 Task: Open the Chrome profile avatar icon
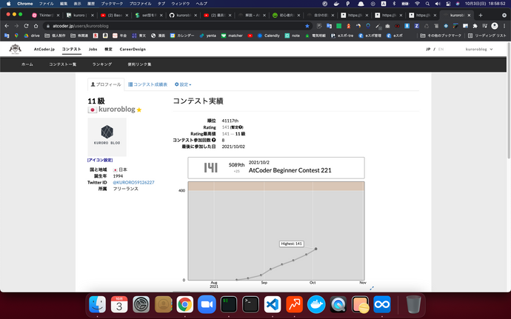point(495,26)
